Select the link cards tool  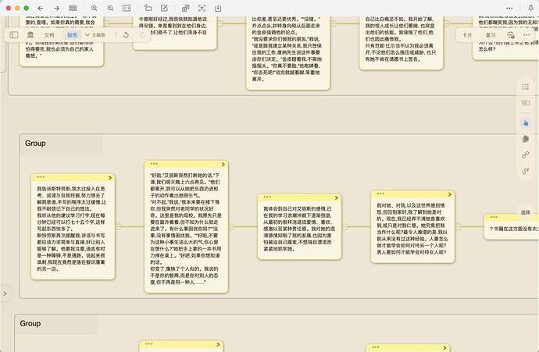click(x=525, y=155)
